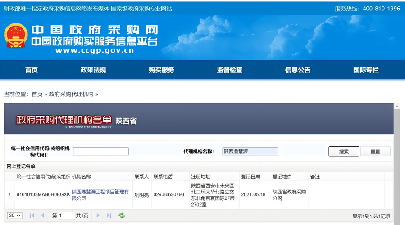Open 监督检查 navigation item
The height and width of the screenshot is (225, 405).
coord(230,70)
